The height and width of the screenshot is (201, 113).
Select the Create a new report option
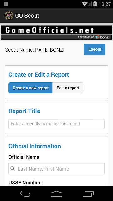pos(30,88)
